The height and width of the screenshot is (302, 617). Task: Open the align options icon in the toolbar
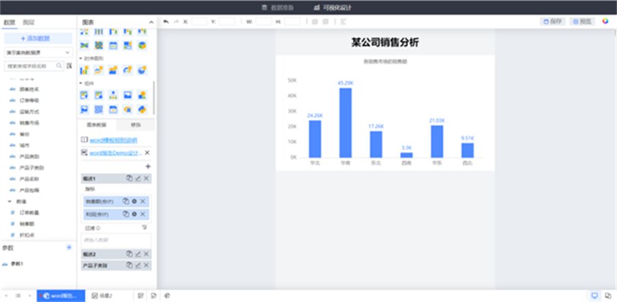pyautogui.click(x=343, y=22)
